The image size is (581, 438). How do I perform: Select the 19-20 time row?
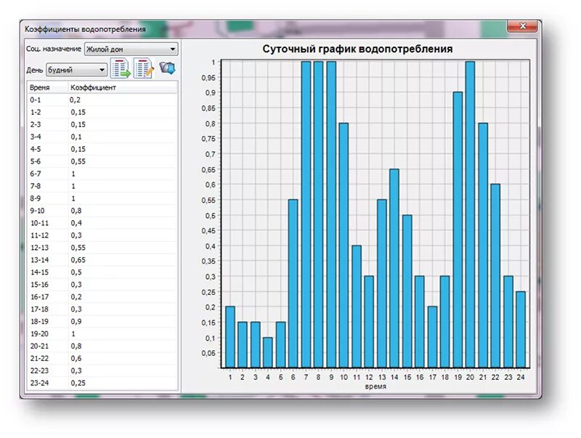pyautogui.click(x=102, y=333)
